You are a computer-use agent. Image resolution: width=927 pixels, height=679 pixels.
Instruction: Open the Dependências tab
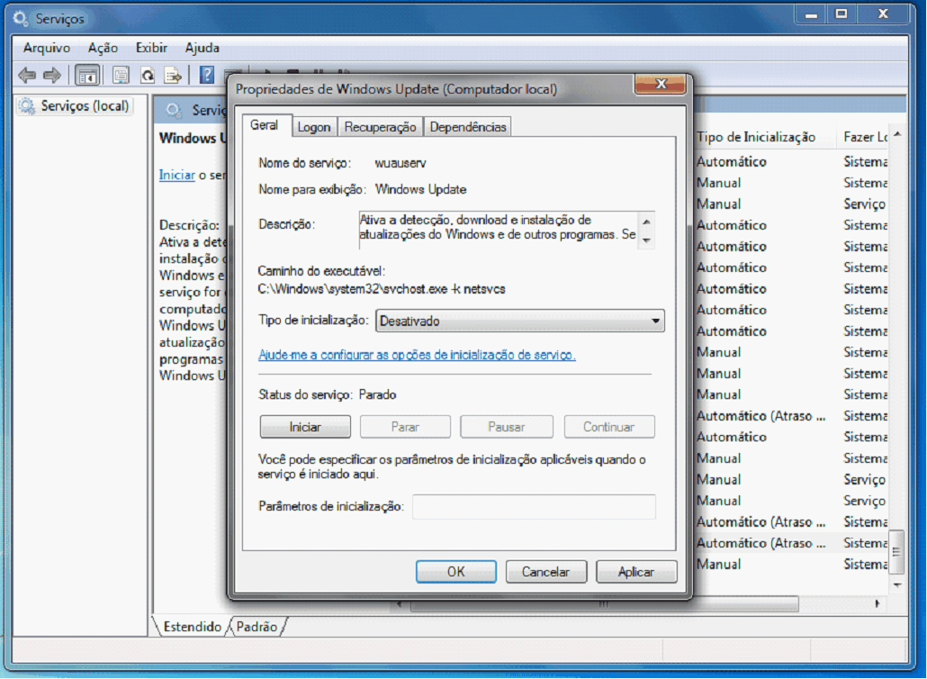click(x=468, y=127)
